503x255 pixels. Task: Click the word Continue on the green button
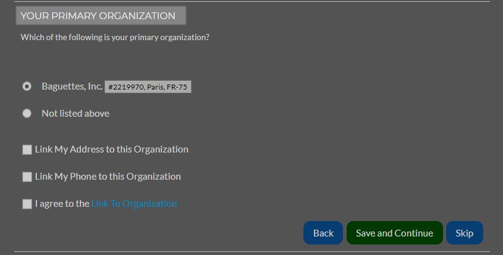point(414,233)
